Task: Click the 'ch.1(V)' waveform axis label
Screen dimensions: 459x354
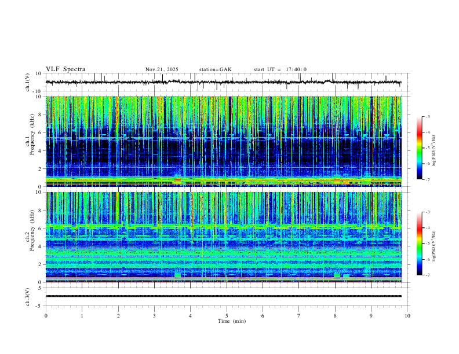Action: pyautogui.click(x=28, y=82)
